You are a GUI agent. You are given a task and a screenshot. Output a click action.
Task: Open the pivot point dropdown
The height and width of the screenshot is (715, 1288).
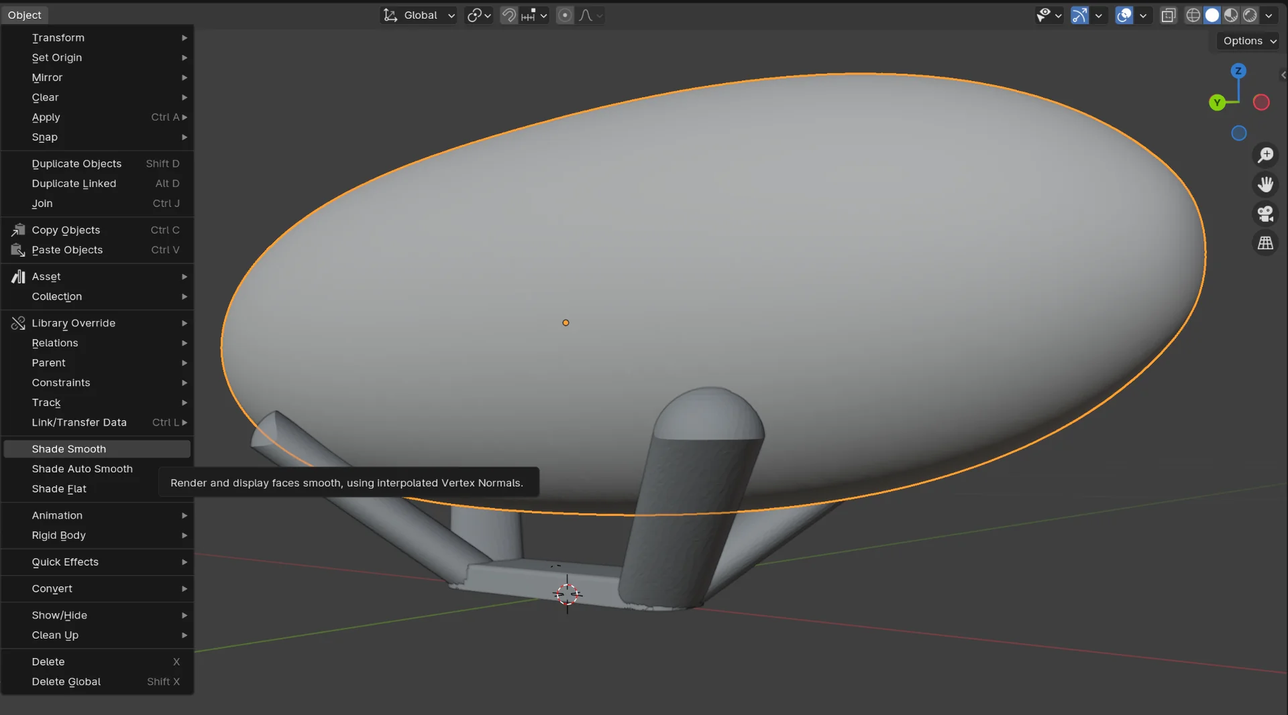click(479, 15)
